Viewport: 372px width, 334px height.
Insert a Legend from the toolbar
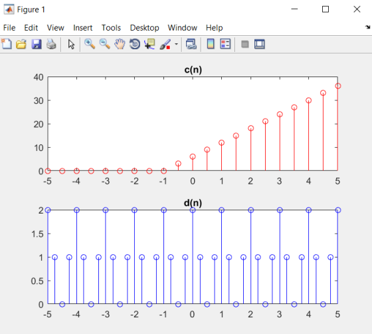click(225, 44)
